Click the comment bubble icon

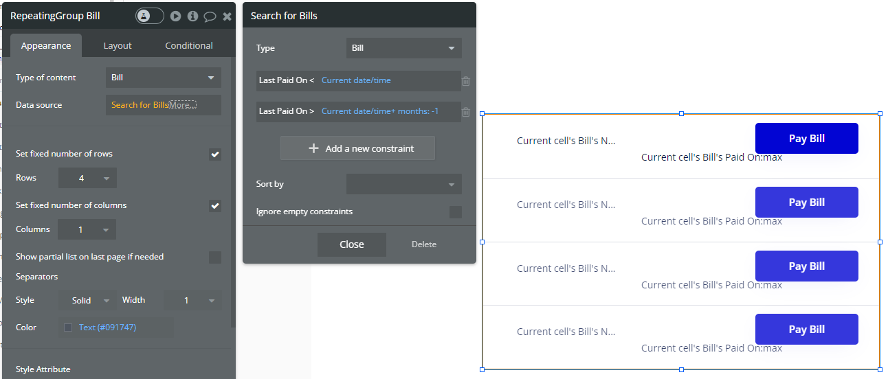coord(210,16)
